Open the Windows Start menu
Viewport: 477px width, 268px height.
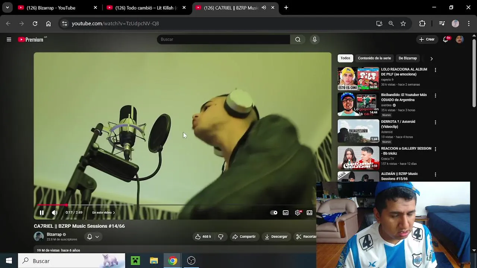click(x=9, y=261)
